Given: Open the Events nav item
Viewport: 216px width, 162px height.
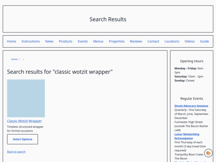Looking at the screenshot, I should coord(83,41).
